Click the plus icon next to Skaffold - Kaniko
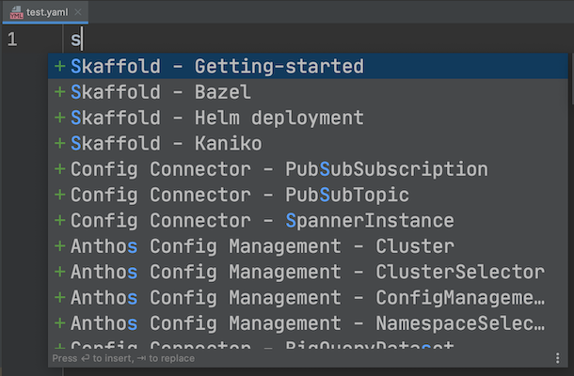The image size is (574, 376). pos(60,144)
